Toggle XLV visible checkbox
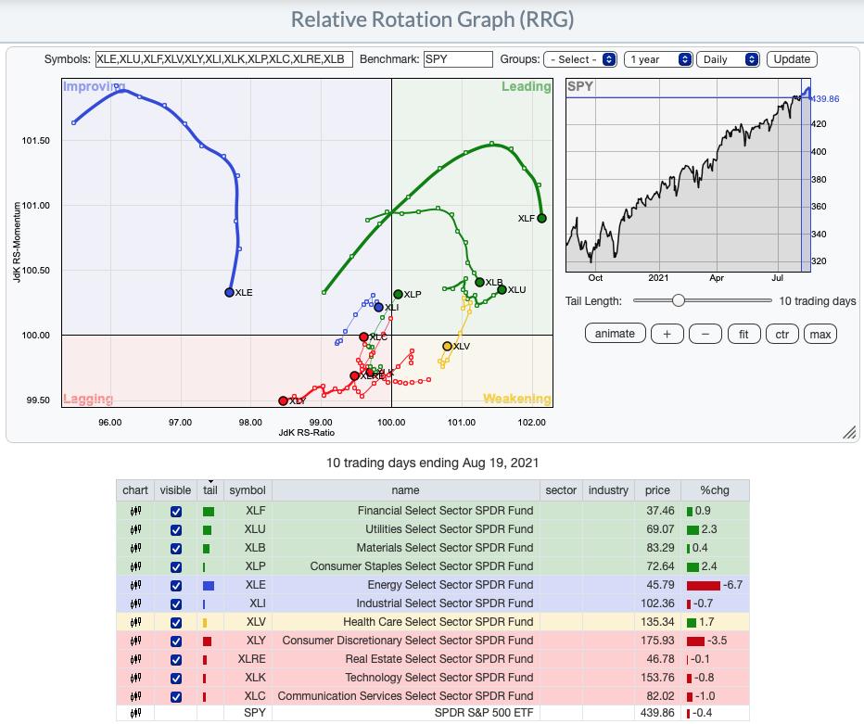Viewport: 864px width, 724px height. tap(176, 623)
